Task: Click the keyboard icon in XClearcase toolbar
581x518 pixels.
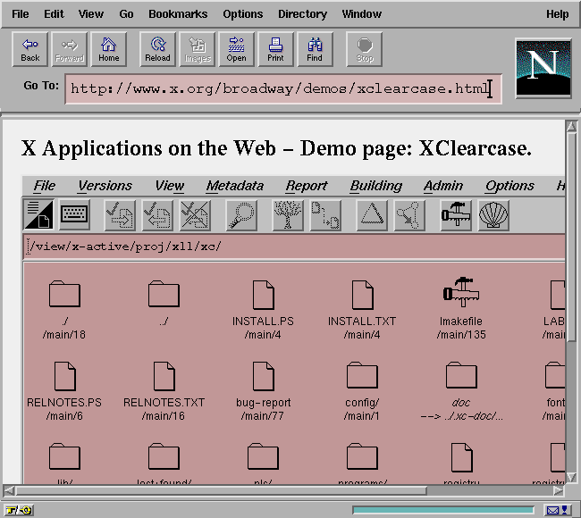Action: 75,214
